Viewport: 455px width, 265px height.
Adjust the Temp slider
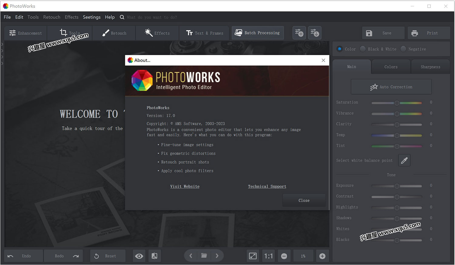point(397,135)
